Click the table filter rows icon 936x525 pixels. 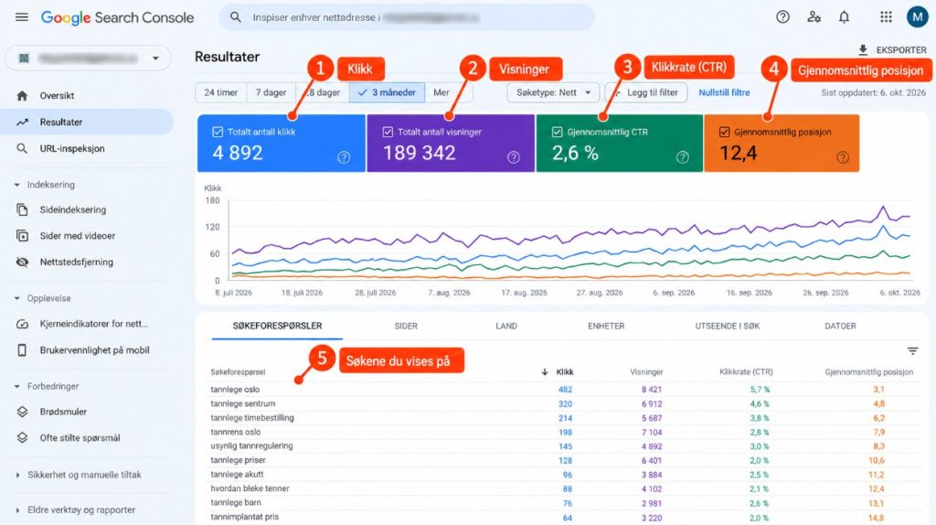(913, 351)
